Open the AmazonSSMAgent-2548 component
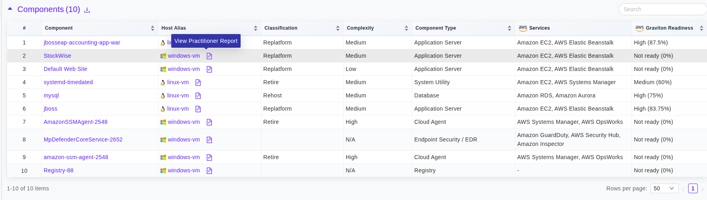707x200 pixels. click(75, 122)
